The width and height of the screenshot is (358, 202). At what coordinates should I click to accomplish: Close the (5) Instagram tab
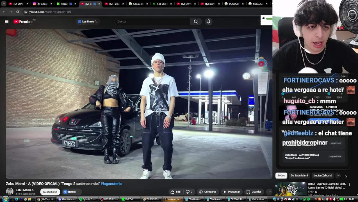(x=51, y=4)
